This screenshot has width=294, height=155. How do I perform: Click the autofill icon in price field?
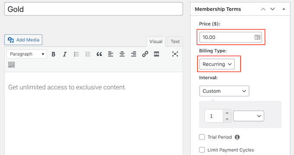click(257, 37)
